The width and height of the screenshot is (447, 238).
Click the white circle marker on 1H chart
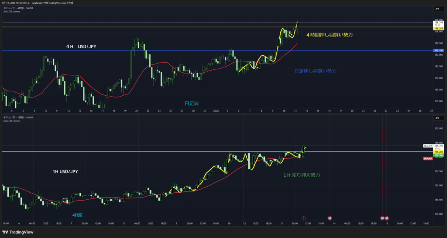coord(65,201)
